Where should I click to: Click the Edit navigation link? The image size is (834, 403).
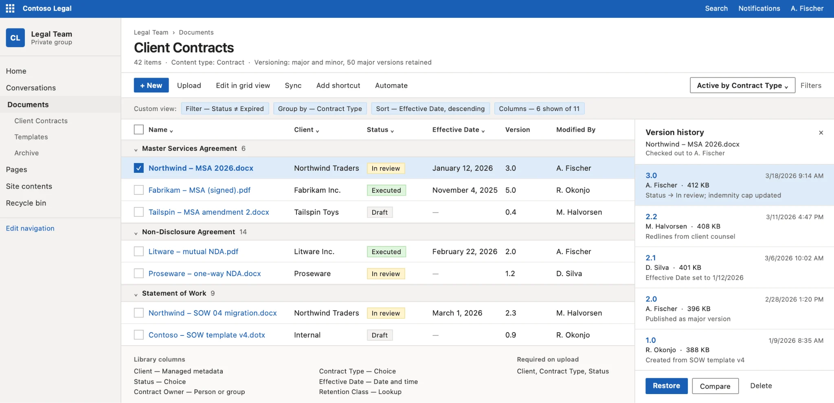pyautogui.click(x=30, y=229)
